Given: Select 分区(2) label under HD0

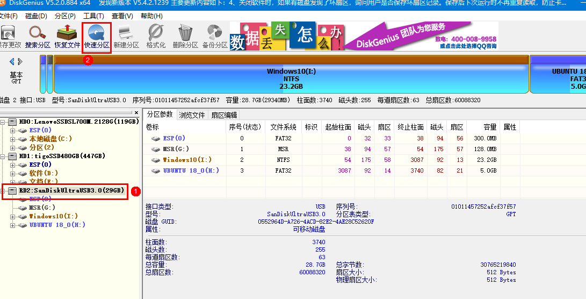Looking at the screenshot, I should pos(42,147).
